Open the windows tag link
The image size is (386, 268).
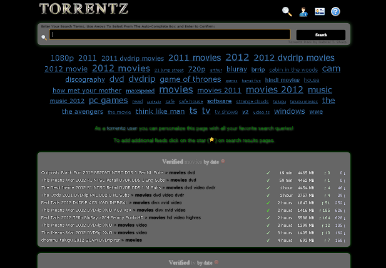pyautogui.click(x=290, y=111)
